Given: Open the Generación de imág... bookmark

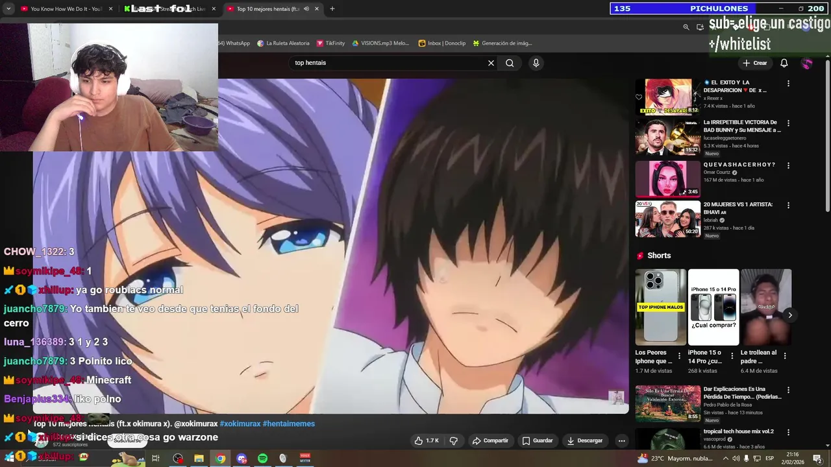Looking at the screenshot, I should pyautogui.click(x=502, y=43).
